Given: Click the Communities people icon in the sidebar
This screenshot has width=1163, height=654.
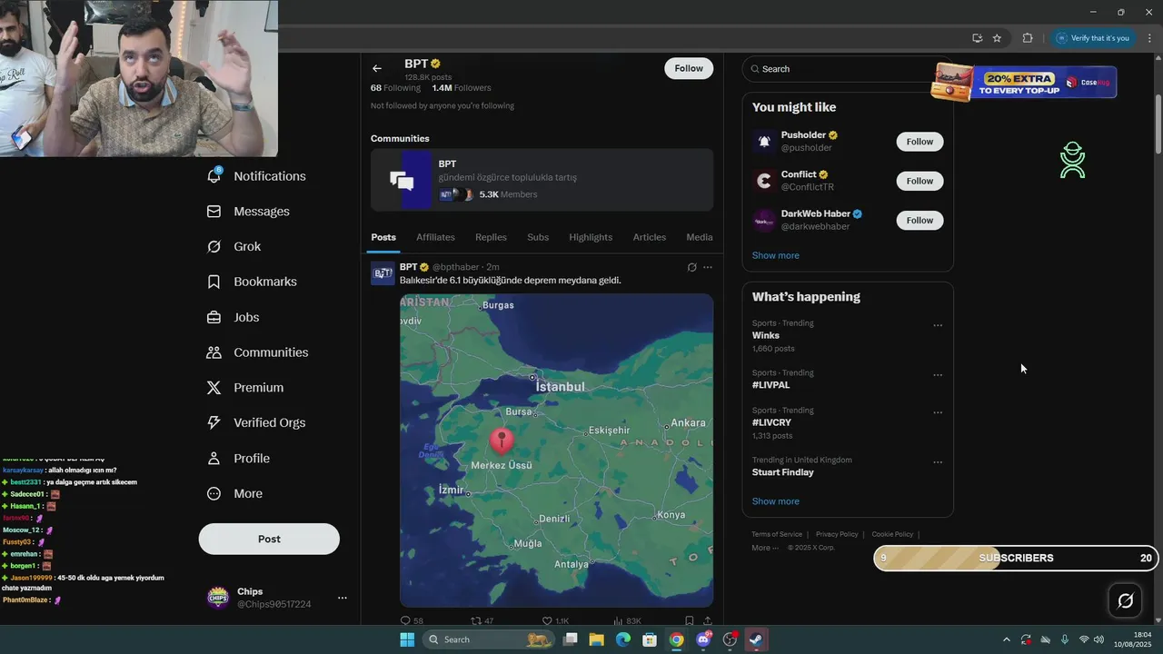Looking at the screenshot, I should click(214, 352).
